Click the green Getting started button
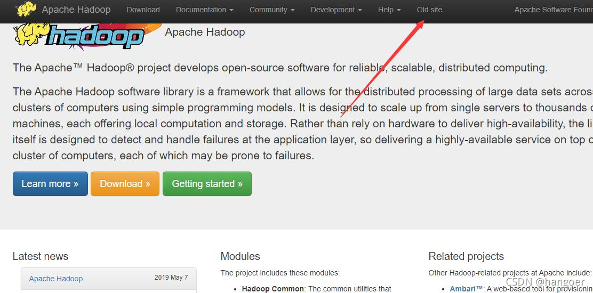This screenshot has height=293, width=593. tap(207, 184)
